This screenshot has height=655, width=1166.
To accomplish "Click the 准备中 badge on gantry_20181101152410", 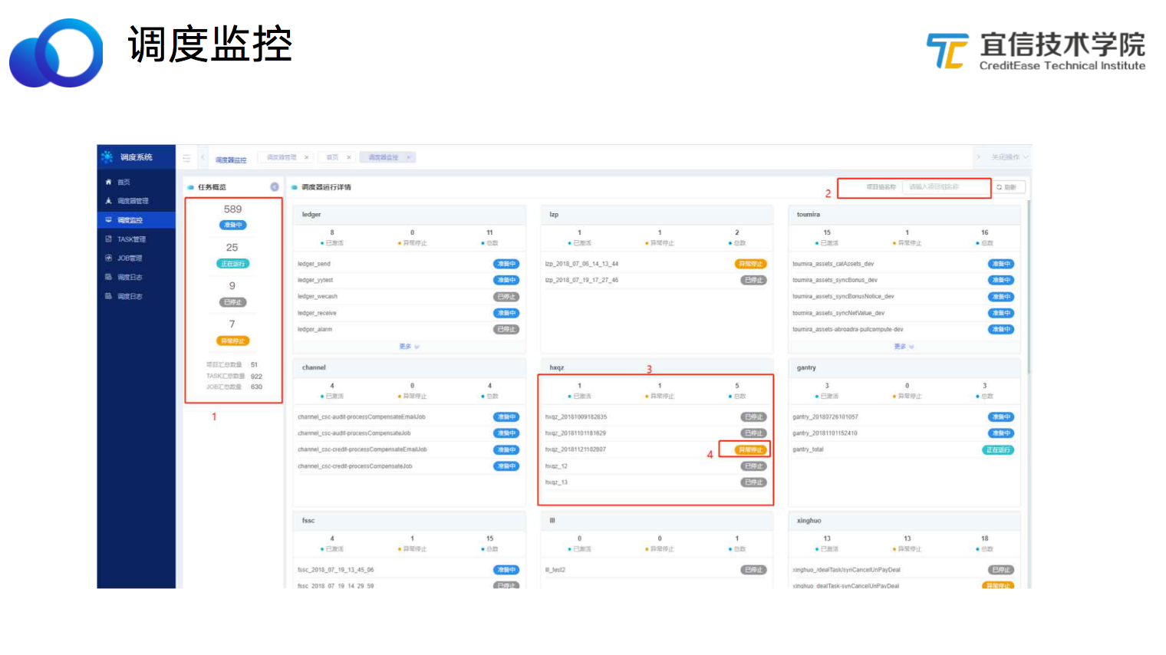I will (1001, 433).
